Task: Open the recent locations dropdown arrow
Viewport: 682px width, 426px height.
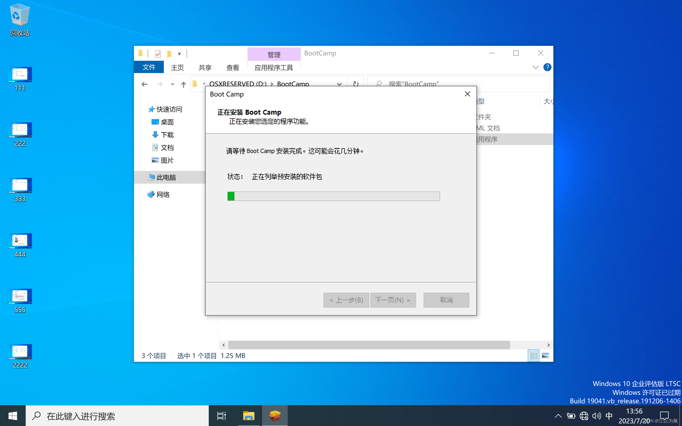Action: [x=173, y=84]
